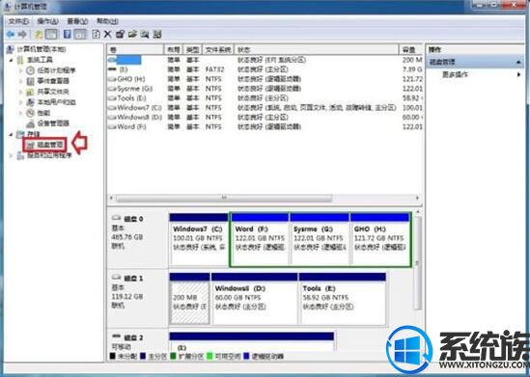Collapse the 系统工具 tree node
Screen dimensions: 530x377
(12, 60)
